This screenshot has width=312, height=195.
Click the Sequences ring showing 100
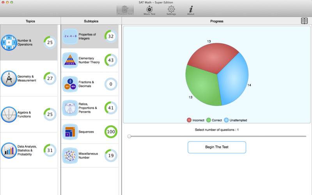[111, 132]
